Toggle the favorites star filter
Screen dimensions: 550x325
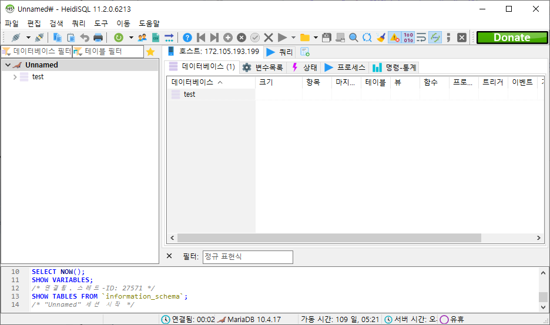(x=150, y=52)
